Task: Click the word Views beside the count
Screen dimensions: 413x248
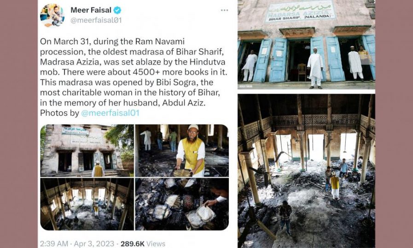Action: tap(156, 243)
